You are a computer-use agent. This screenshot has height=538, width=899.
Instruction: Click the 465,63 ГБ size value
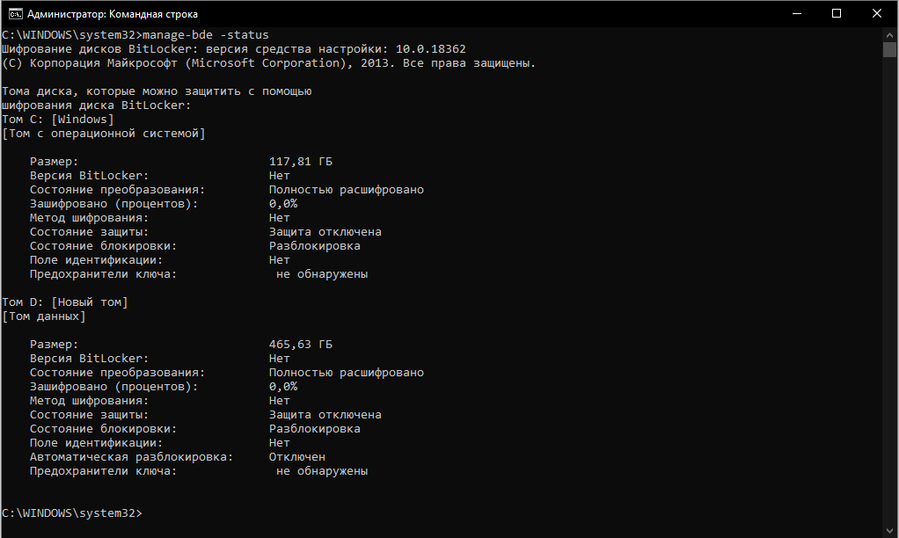(301, 345)
